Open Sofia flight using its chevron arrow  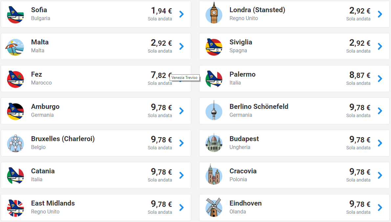[x=181, y=14]
